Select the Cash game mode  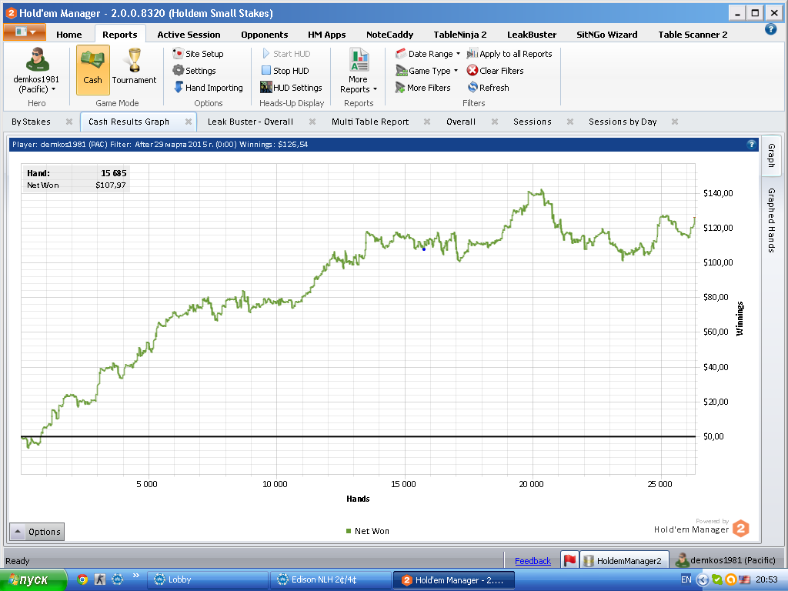(93, 70)
